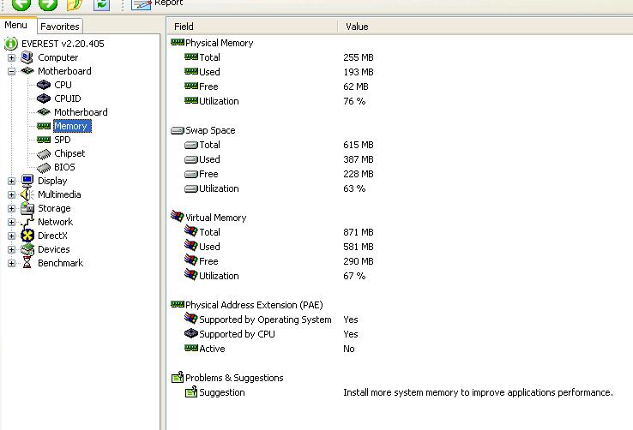Expand the Network tree node

[12, 222]
